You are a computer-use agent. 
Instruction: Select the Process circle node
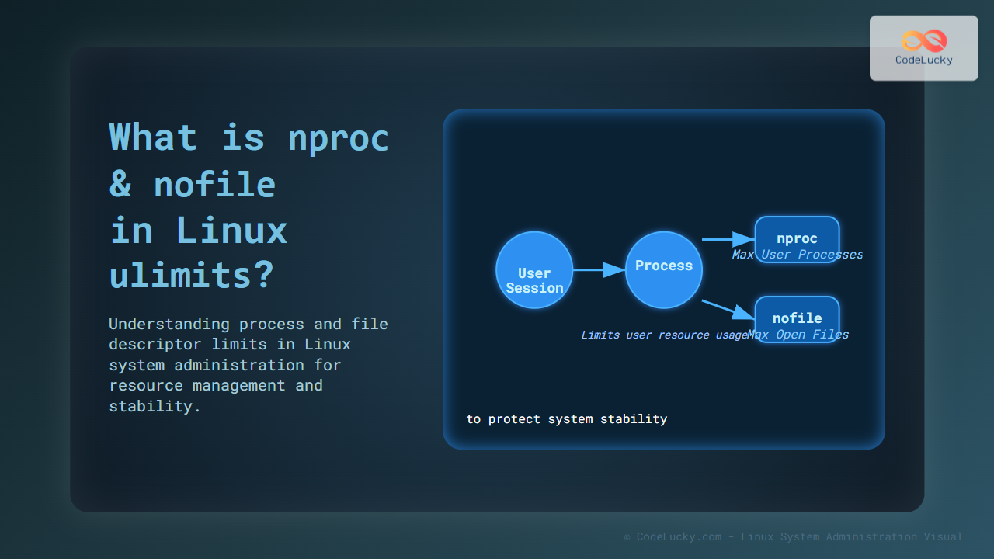coord(664,270)
